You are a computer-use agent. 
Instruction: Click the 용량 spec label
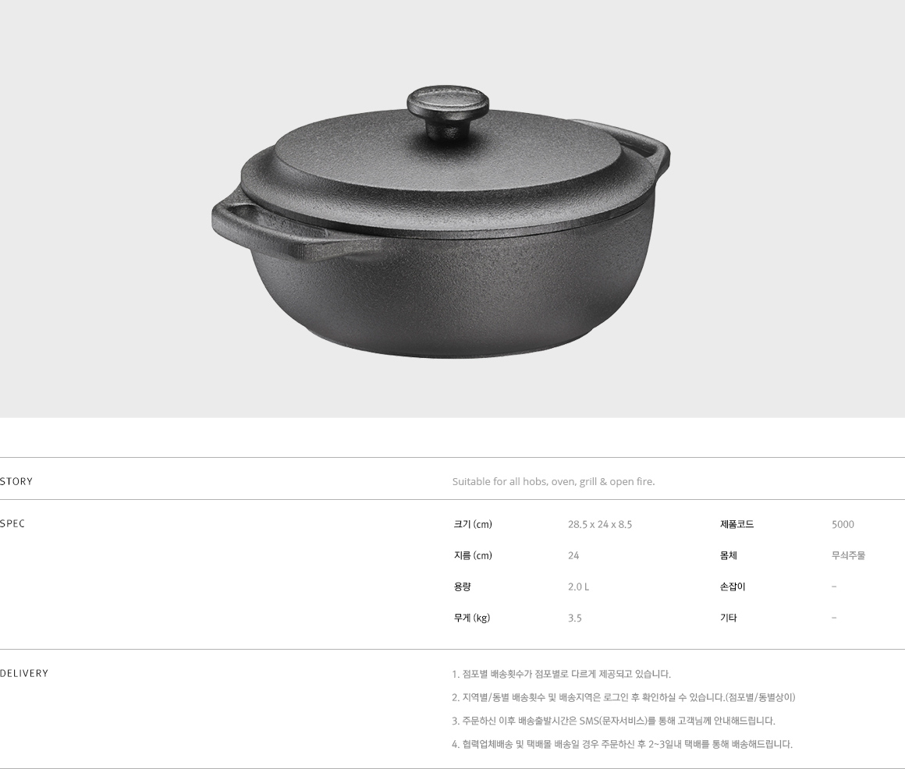(x=463, y=586)
